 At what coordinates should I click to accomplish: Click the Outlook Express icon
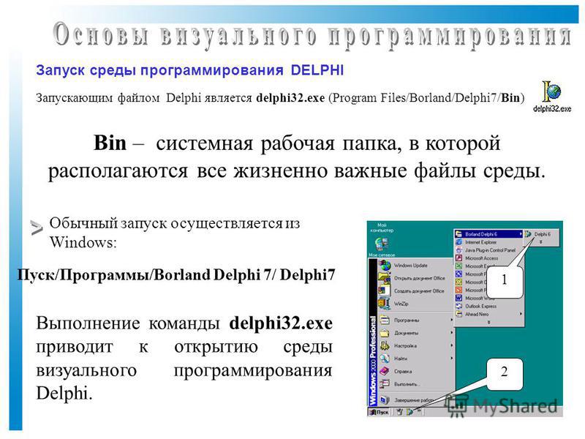coord(459,306)
